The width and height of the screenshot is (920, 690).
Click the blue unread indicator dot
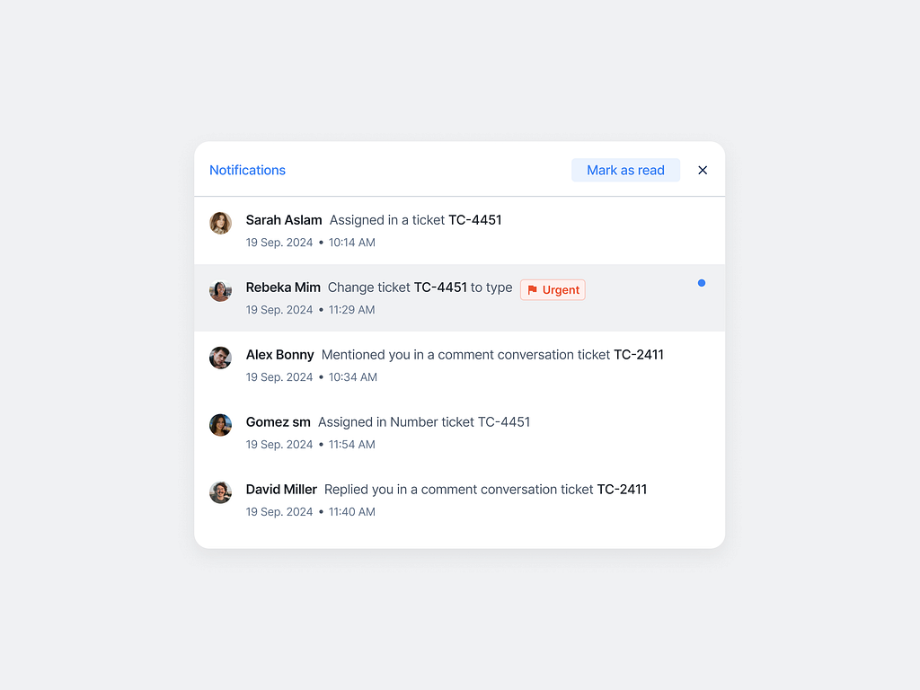(702, 283)
